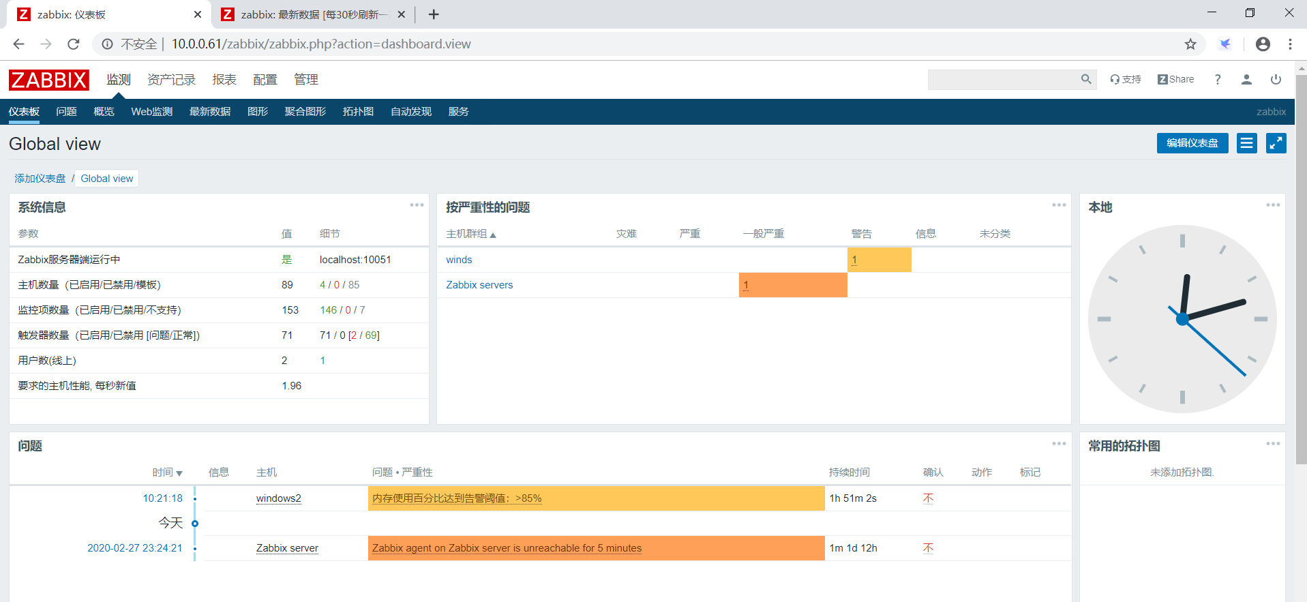Click the localhost:10051 detail value
Screen dimensions: 1307x602
(x=355, y=260)
